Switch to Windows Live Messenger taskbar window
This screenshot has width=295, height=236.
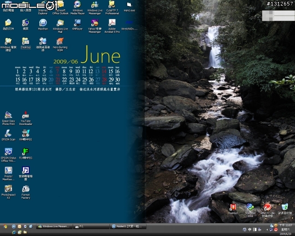coord(54,226)
